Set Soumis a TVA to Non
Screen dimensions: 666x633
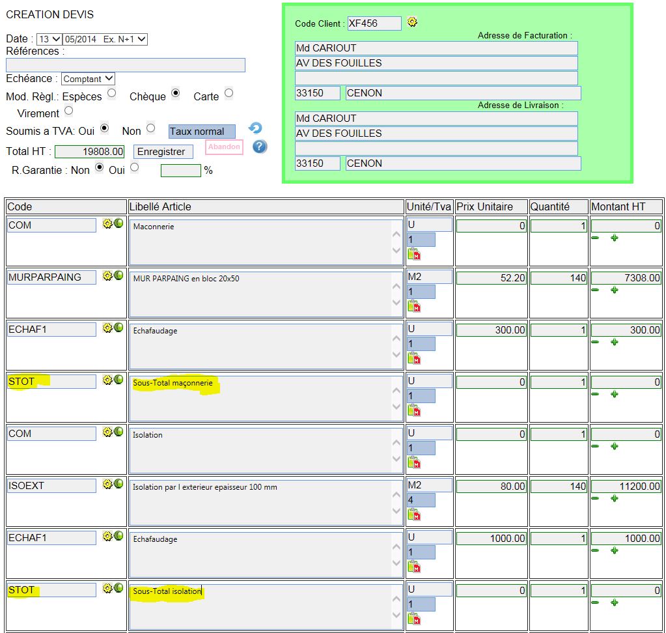click(x=150, y=128)
